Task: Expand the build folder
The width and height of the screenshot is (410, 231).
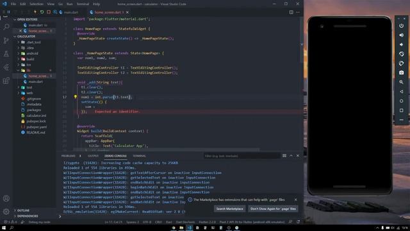Action: [34, 59]
